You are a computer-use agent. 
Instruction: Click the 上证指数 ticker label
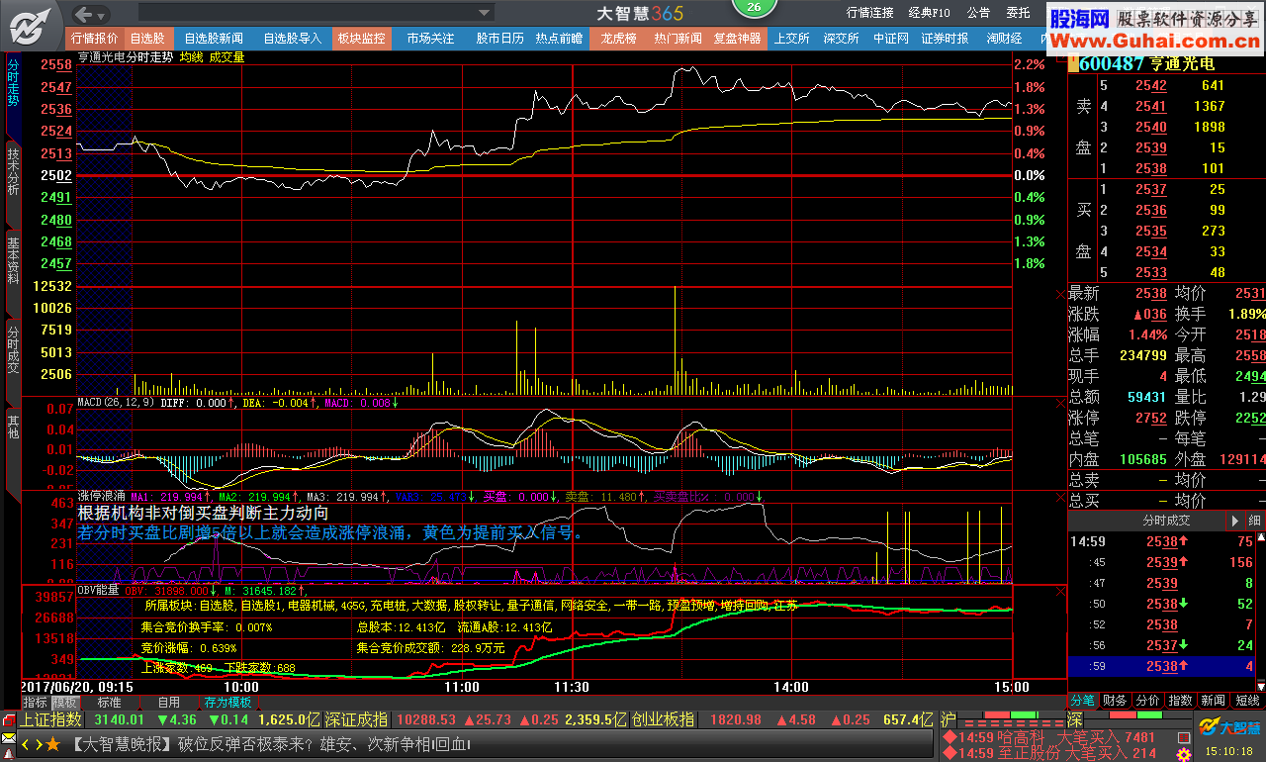pyautogui.click(x=52, y=719)
